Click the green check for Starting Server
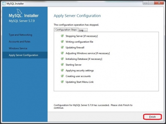This screenshot has width=166, height=124. point(62,64)
